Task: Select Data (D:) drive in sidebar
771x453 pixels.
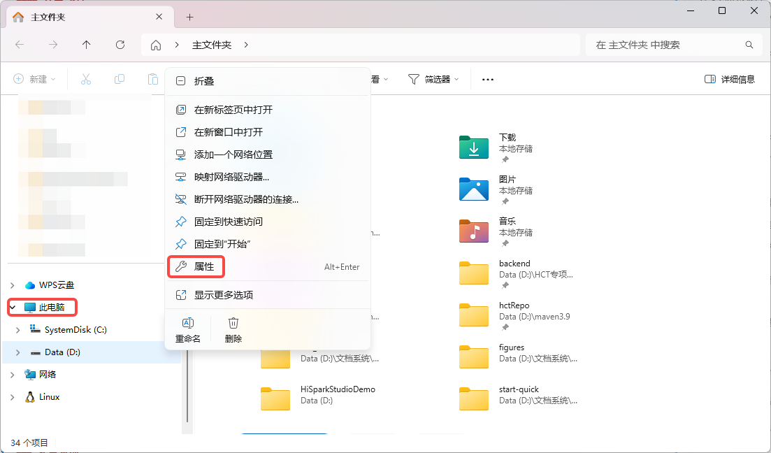Action: pyautogui.click(x=92, y=352)
